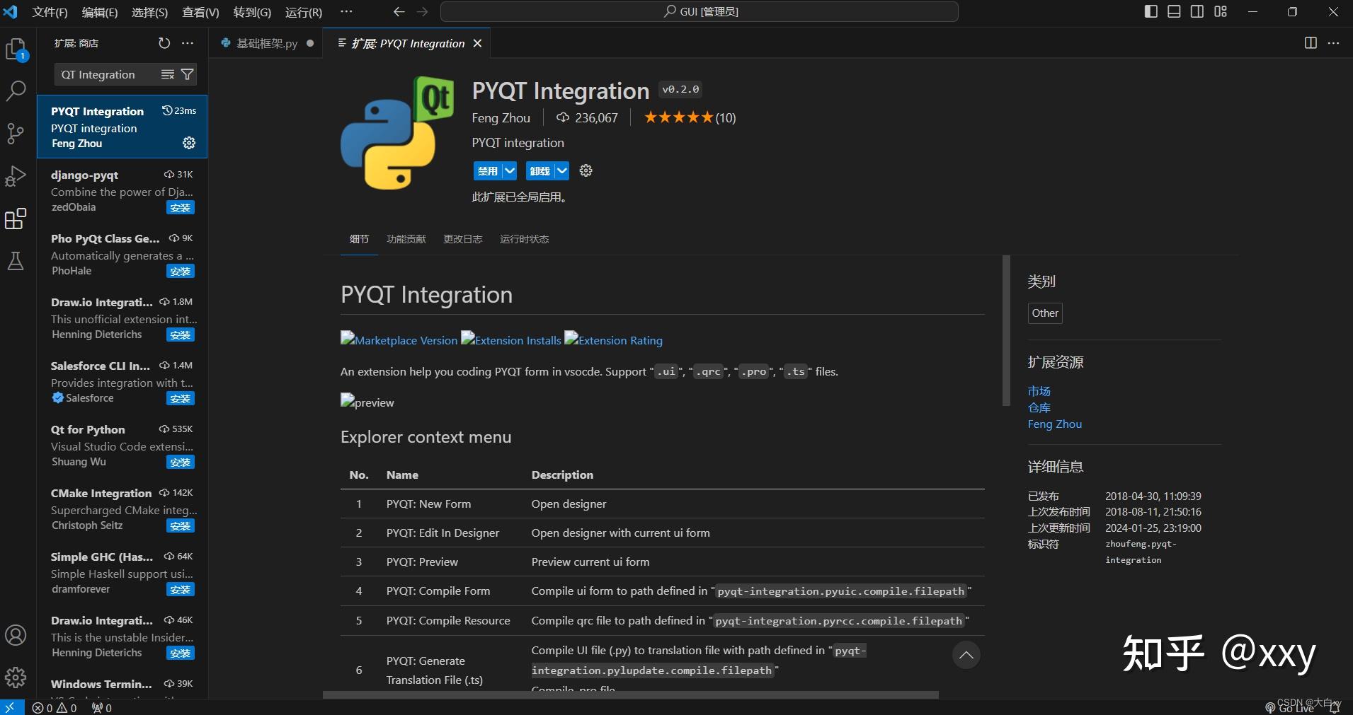Open the Manage gear icon at bottom left

tap(16, 676)
